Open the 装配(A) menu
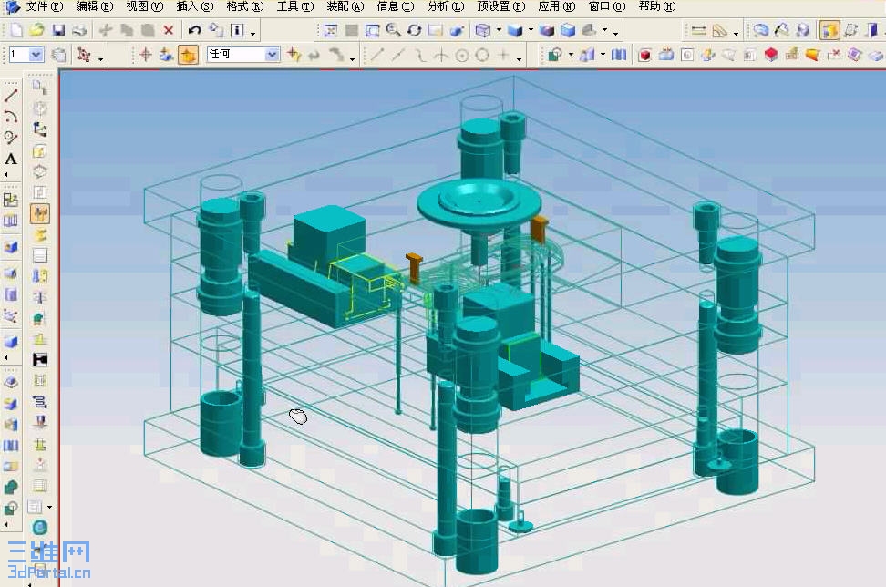The height and width of the screenshot is (587, 886). [345, 6]
